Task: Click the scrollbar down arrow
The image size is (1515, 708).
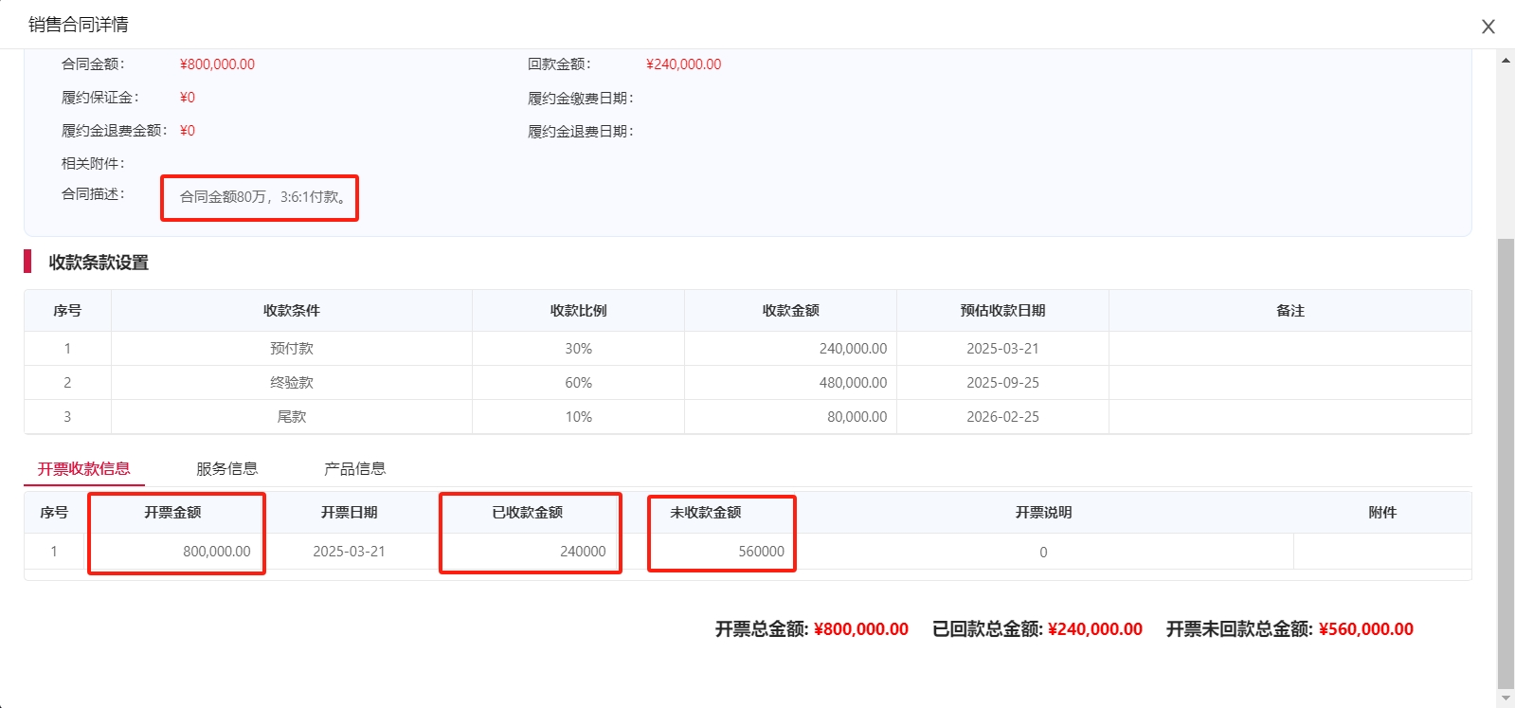Action: [x=1506, y=699]
